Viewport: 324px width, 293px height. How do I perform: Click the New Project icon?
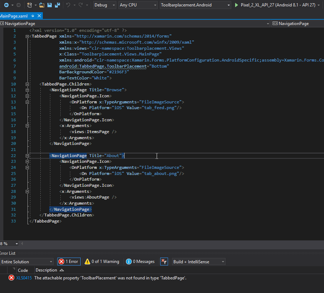30,5
